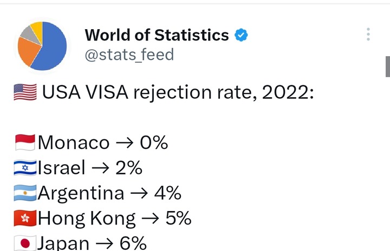The image size is (390, 251).
Task: Click the World of Statistics account name
Action: point(157,35)
